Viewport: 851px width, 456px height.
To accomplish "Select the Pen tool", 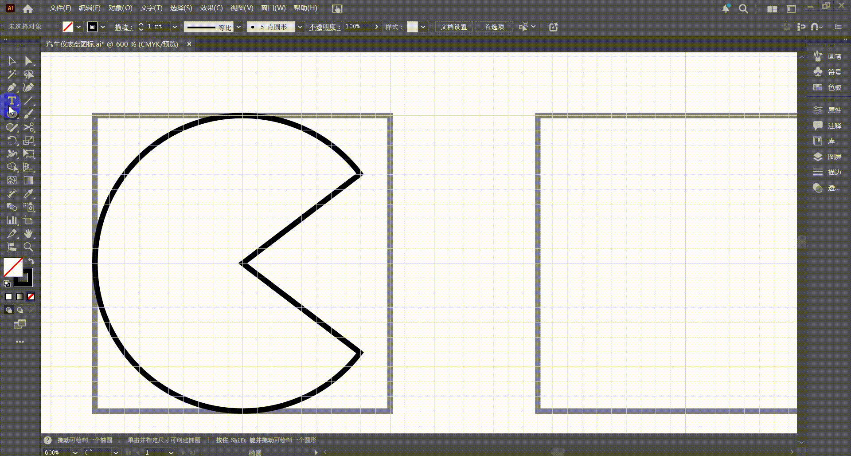I will coord(12,87).
